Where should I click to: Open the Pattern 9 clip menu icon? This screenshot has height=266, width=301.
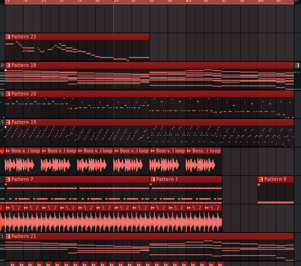[261, 179]
